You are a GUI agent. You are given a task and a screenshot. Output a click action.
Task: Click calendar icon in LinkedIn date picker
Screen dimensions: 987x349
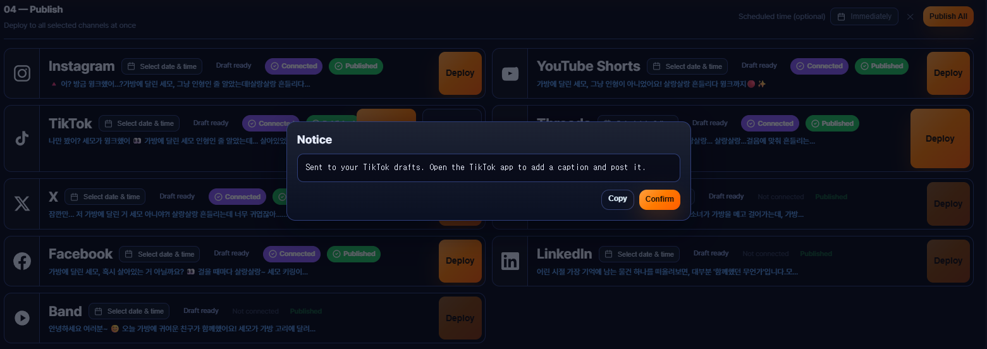click(609, 254)
